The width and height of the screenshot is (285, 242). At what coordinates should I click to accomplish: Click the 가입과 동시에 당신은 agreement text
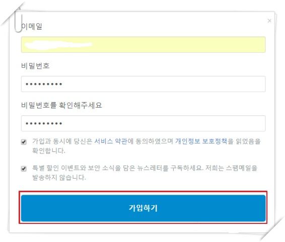[62, 141]
